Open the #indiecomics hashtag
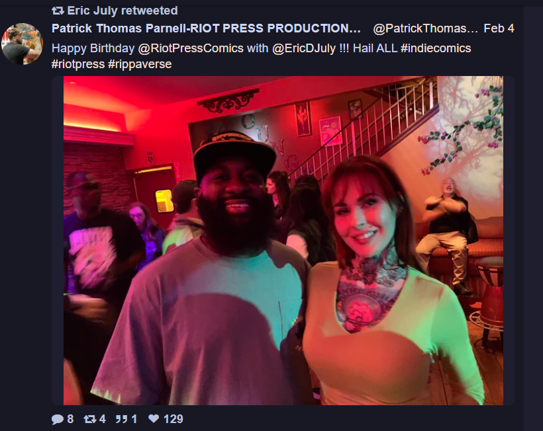Viewport: 543px width, 431px height. (436, 48)
